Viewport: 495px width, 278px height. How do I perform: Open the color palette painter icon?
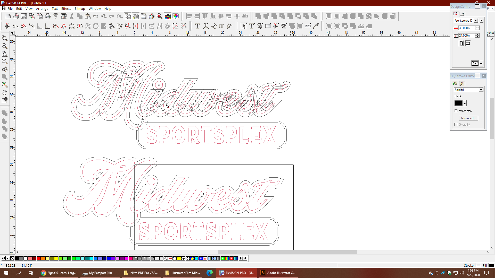(x=152, y=16)
